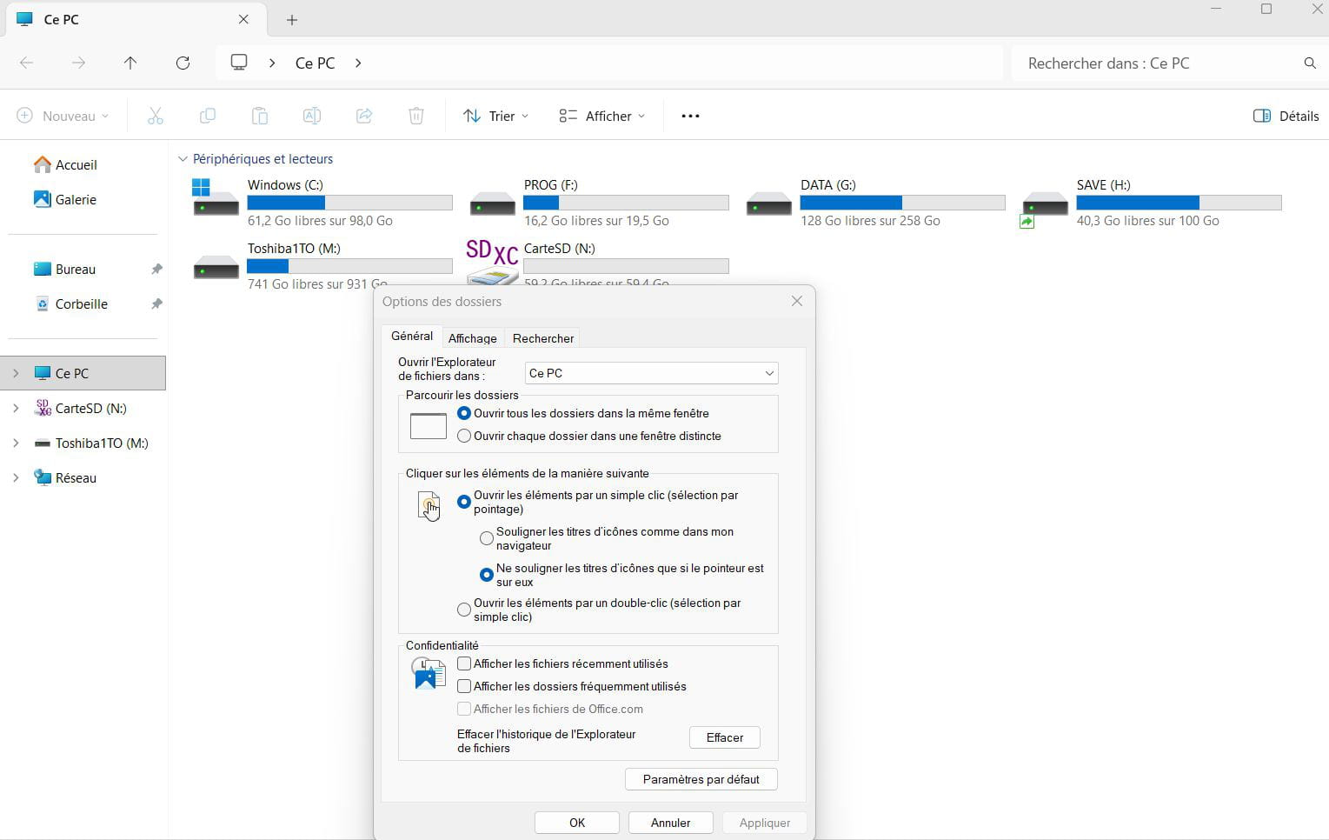Check 'Afficher les dossiers fréquemment utilisés'
This screenshot has width=1329, height=840.
click(464, 686)
